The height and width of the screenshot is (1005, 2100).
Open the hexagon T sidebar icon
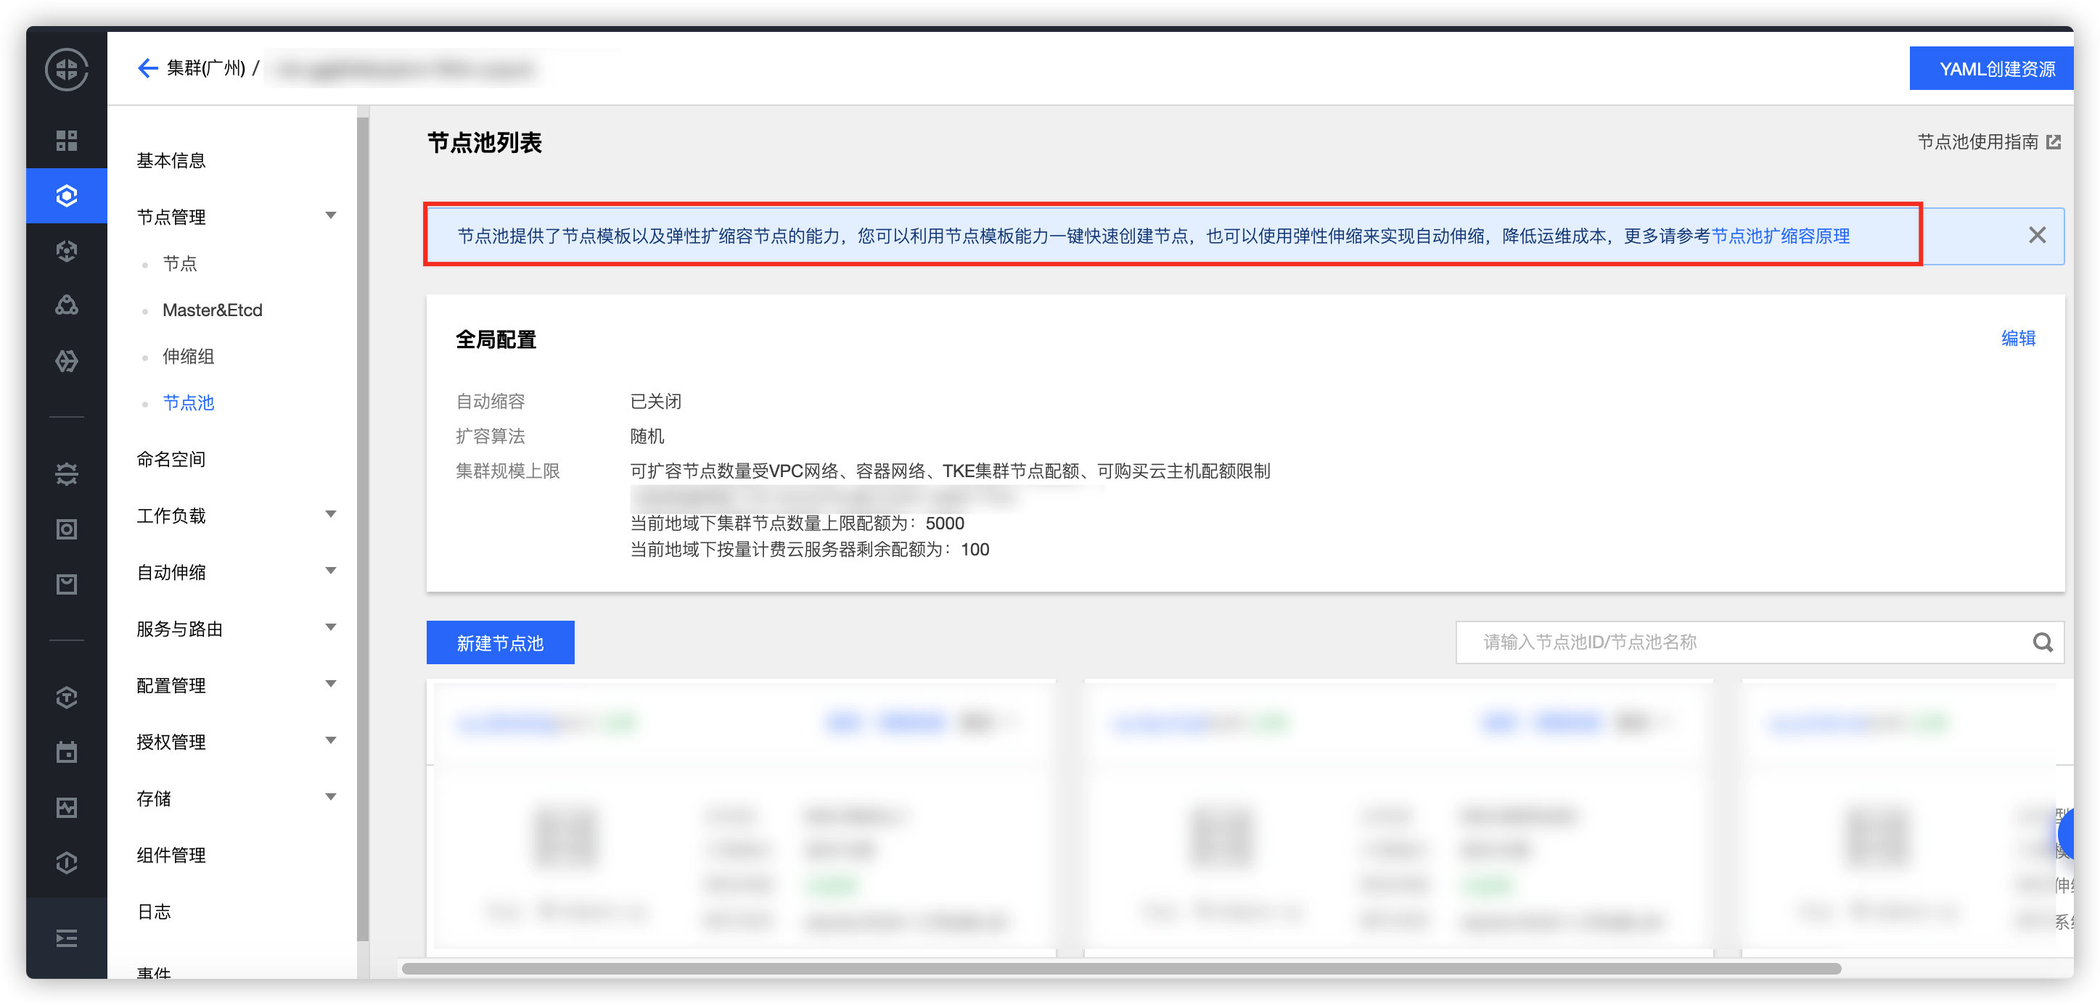(67, 697)
